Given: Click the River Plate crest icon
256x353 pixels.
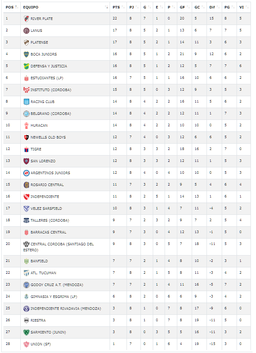Looking at the screenshot, I should 26,19.
